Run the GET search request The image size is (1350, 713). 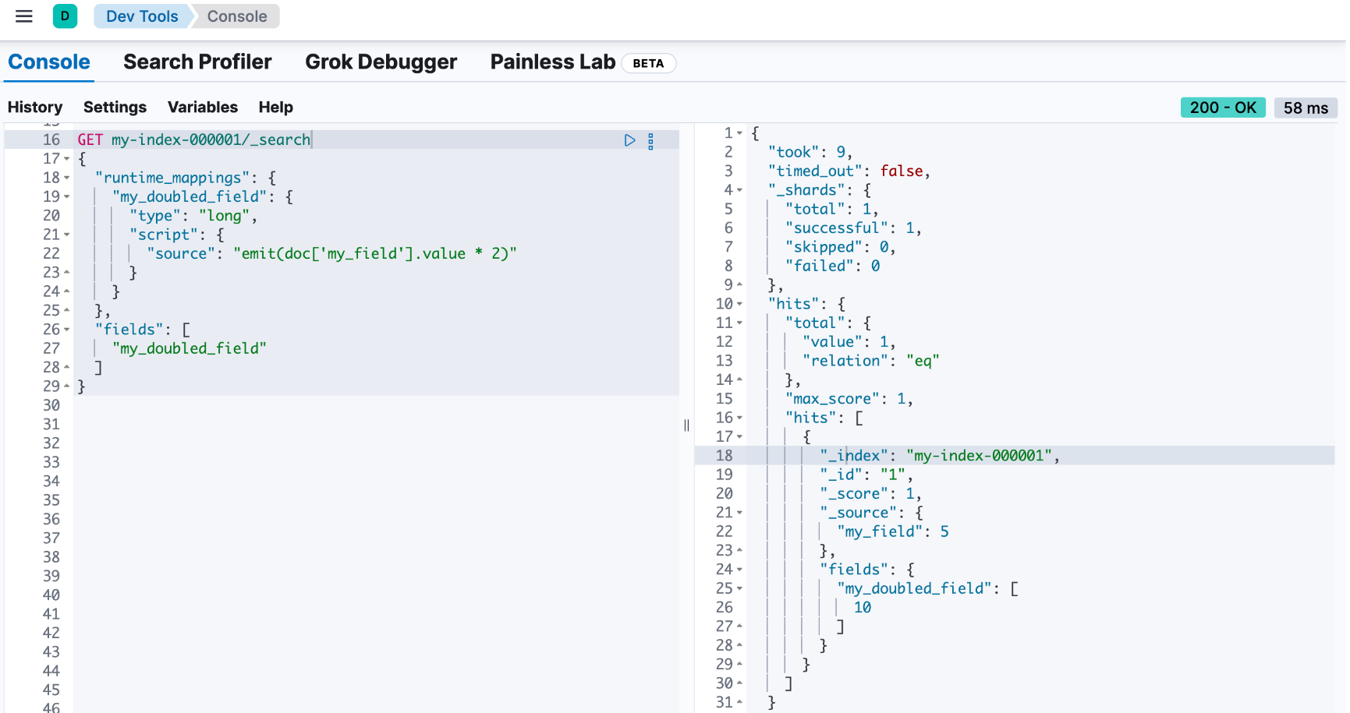(x=629, y=140)
